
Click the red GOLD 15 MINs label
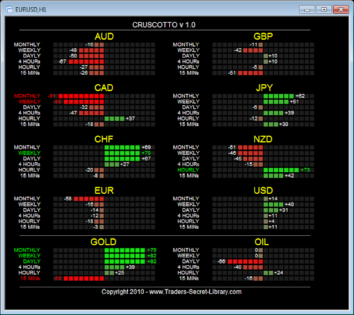tap(30, 278)
